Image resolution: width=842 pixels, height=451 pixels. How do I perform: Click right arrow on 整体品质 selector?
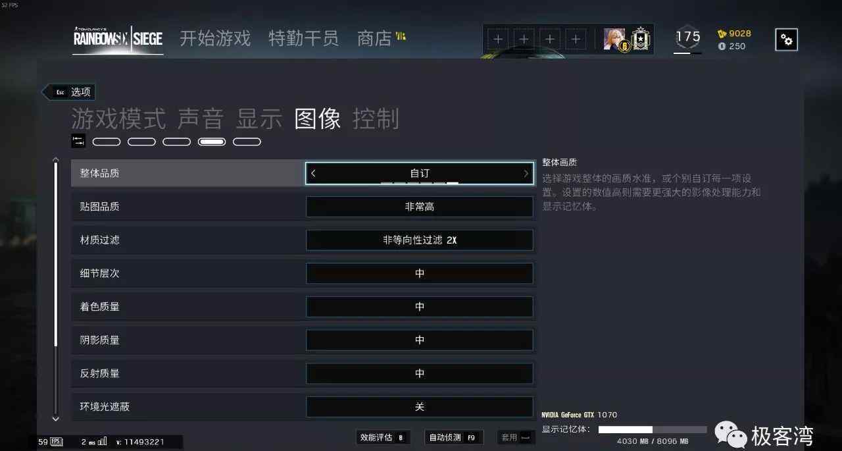tap(526, 173)
